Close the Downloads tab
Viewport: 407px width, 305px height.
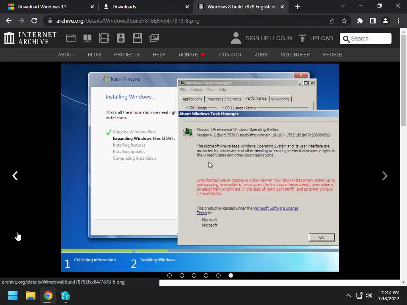pos(187,7)
